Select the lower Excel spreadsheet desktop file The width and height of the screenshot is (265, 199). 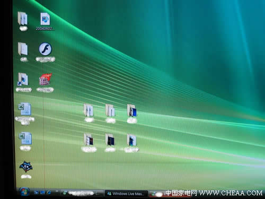tap(25, 138)
